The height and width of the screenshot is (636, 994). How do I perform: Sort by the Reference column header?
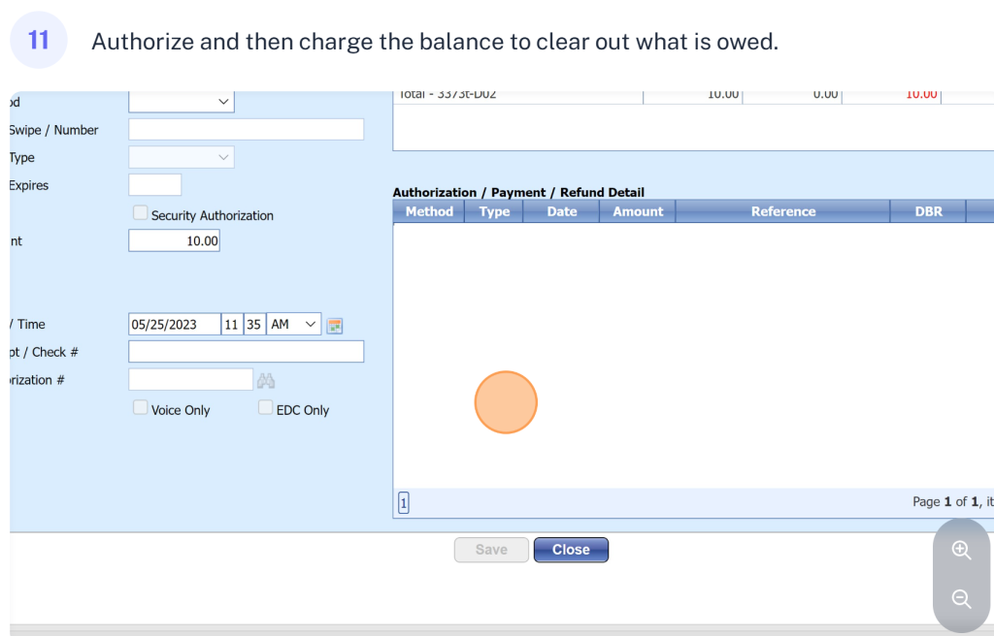[782, 211]
